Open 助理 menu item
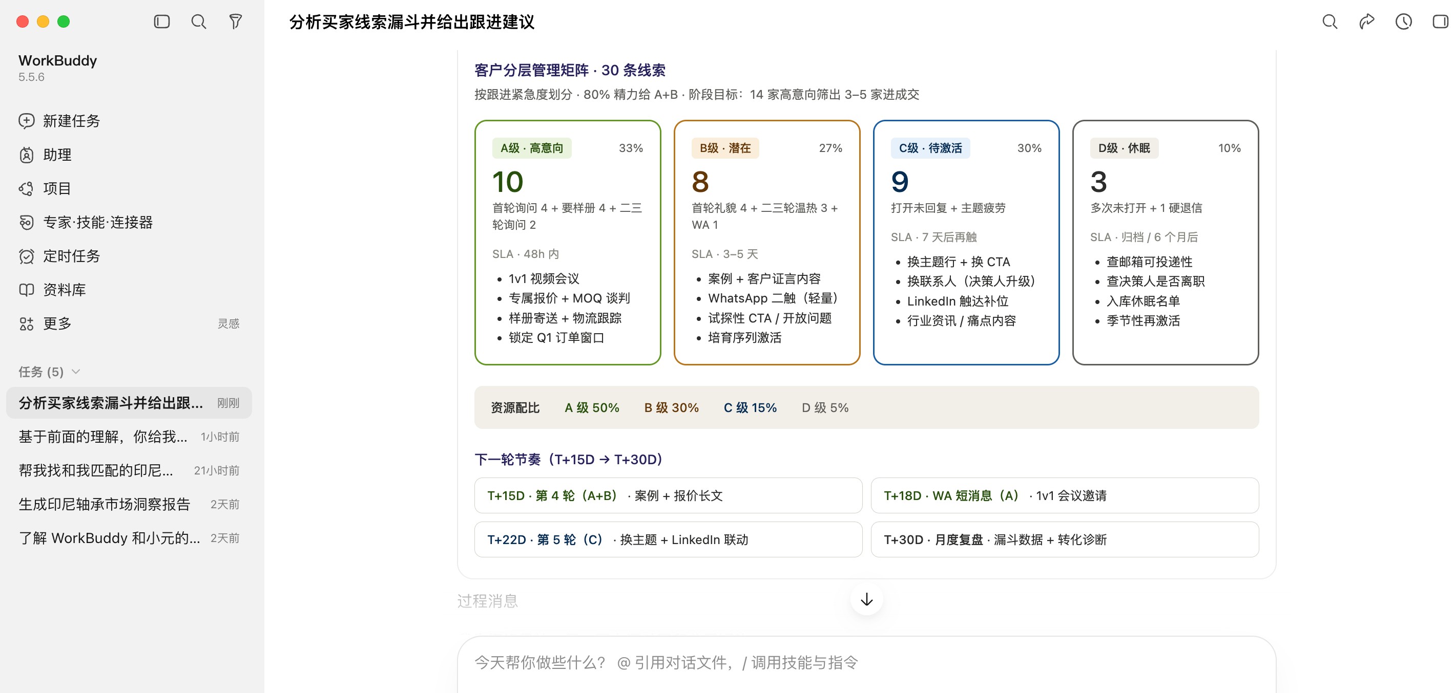 coord(129,155)
